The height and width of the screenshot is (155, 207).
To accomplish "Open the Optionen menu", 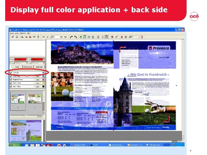I will click(23, 33).
